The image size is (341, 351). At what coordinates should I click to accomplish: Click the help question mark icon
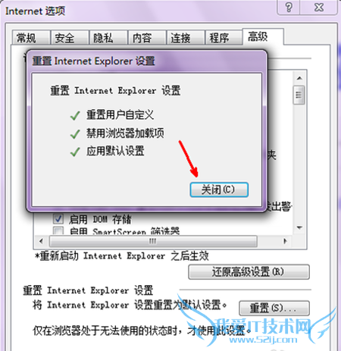289,7
